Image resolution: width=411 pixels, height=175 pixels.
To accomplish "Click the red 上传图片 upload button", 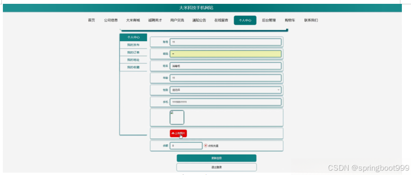I will coord(178,133).
